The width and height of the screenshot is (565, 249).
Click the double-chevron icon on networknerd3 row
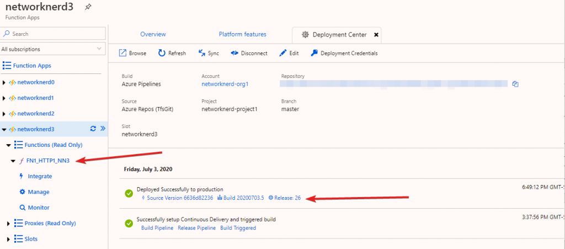pyautogui.click(x=102, y=129)
